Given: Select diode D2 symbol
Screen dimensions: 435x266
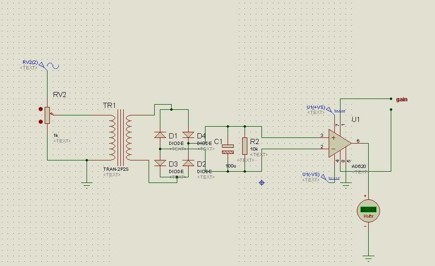Looking at the screenshot, I should [x=189, y=163].
